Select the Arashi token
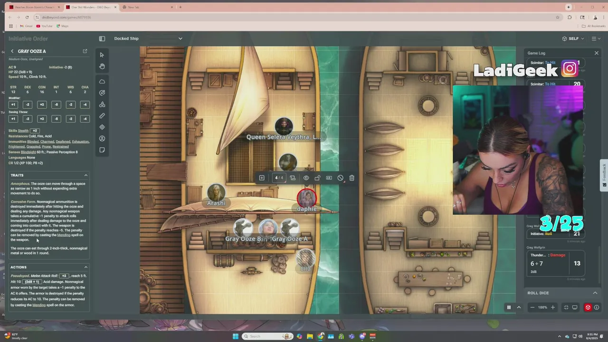The image size is (608, 342). tap(216, 193)
